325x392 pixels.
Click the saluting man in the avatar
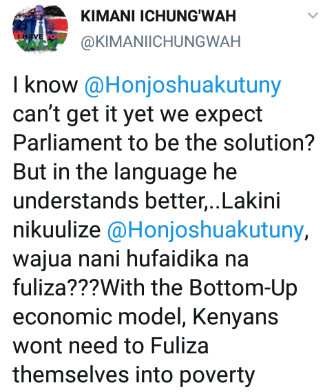point(38,23)
